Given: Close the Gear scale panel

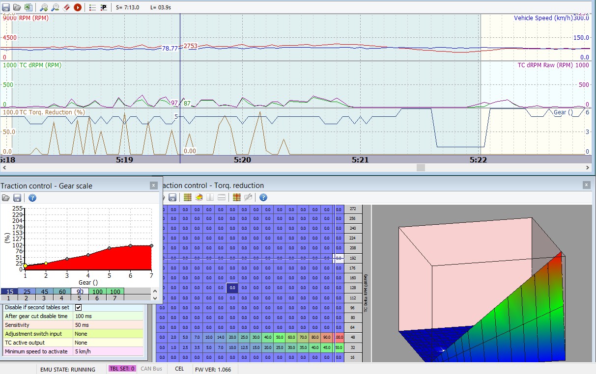Looking at the screenshot, I should tap(154, 186).
